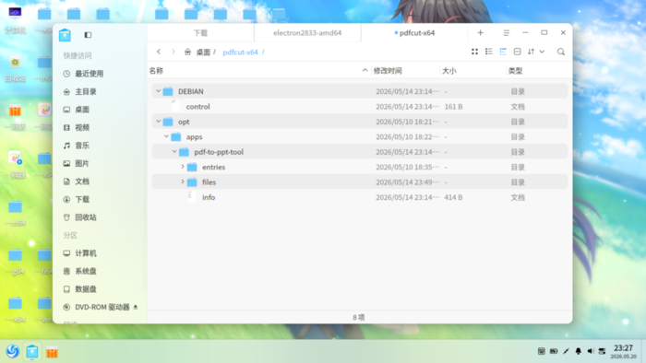Open the launcher in the taskbar
The image size is (646, 363).
click(12, 352)
